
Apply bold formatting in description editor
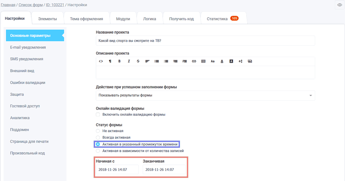(119, 61)
